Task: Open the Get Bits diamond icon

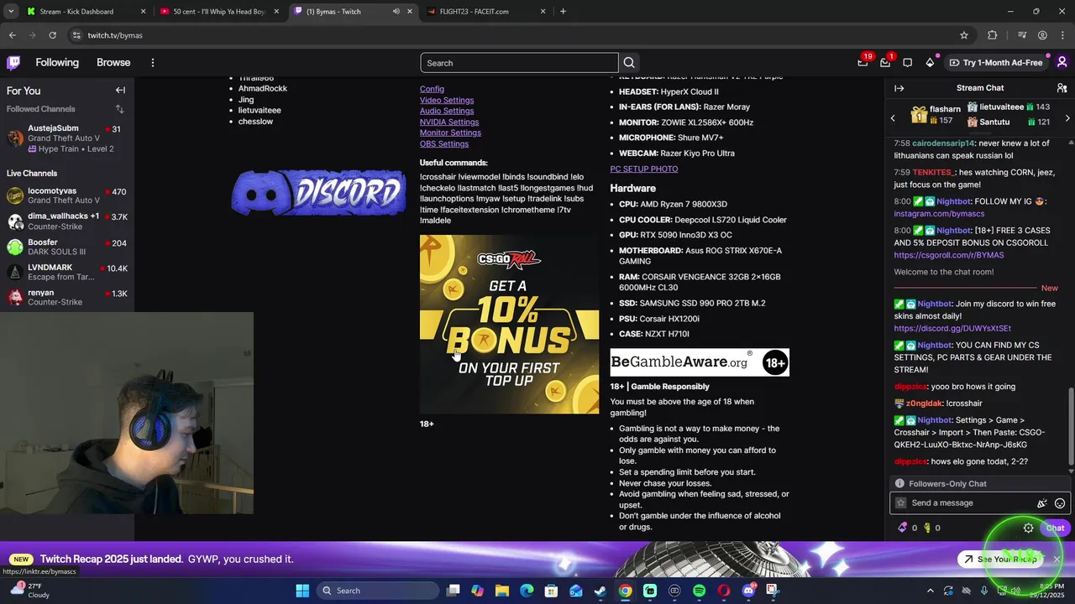Action: [930, 63]
